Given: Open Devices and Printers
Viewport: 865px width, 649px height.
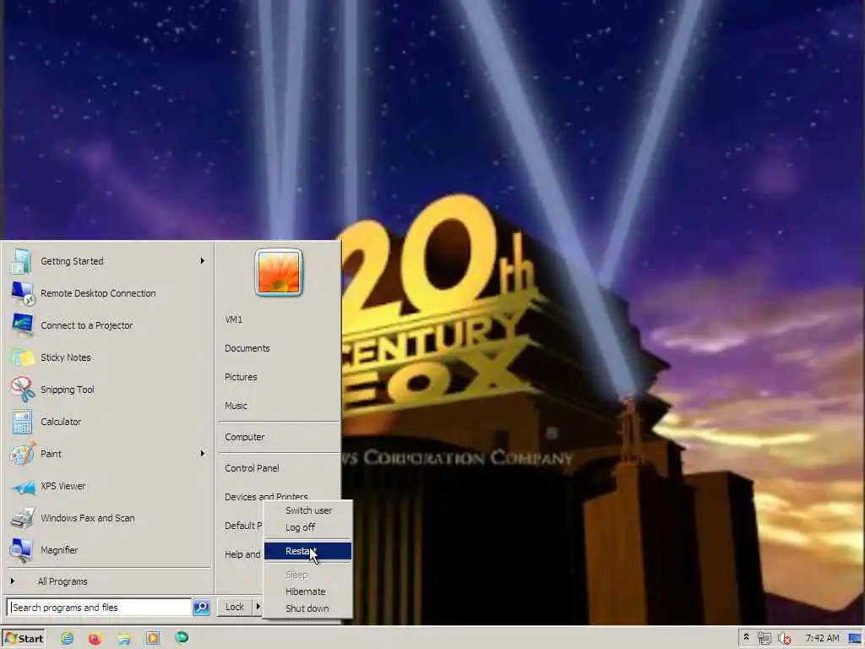Looking at the screenshot, I should (266, 496).
